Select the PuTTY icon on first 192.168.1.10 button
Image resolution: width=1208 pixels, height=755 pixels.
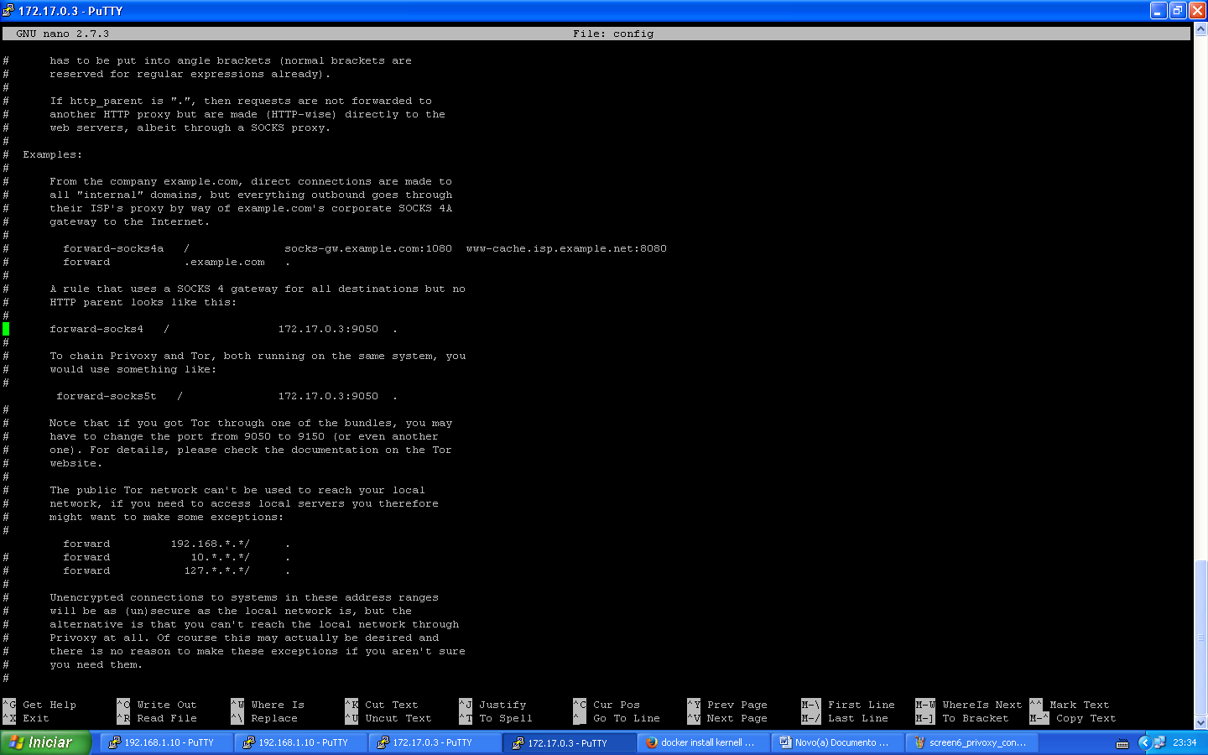pyautogui.click(x=113, y=742)
